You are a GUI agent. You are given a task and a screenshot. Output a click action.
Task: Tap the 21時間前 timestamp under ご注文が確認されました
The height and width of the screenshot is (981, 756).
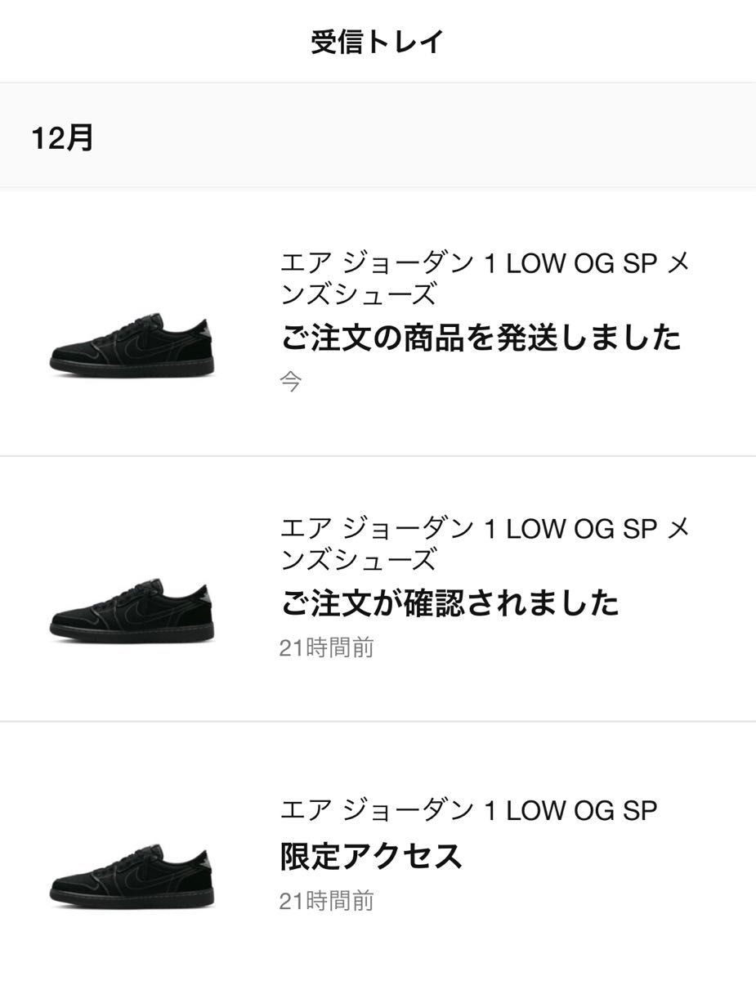(x=327, y=648)
